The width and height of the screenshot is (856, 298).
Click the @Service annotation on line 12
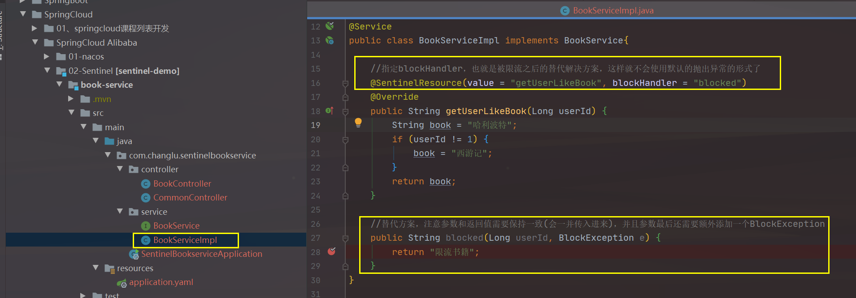[370, 26]
